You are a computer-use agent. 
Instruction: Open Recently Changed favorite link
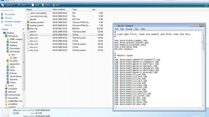point(13,21)
